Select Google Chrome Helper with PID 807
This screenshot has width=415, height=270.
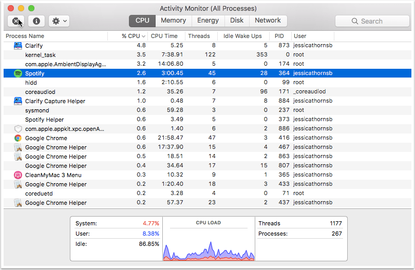coord(207,166)
